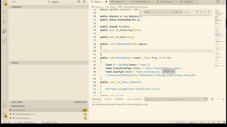Collapse the Variables section
Image resolution: width=227 pixels, height=127 pixels.
coord(10,7)
